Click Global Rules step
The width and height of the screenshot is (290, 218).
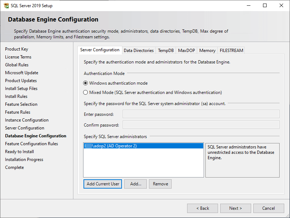(17, 65)
